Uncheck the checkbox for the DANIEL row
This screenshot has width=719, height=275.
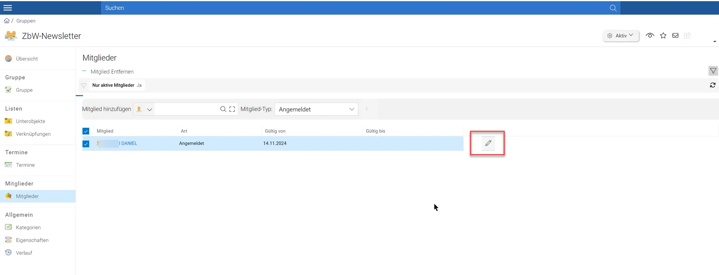click(x=86, y=144)
